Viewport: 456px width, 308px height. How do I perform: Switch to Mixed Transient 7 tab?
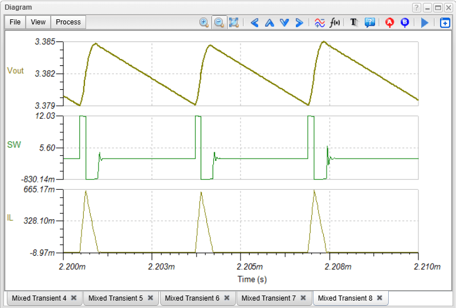coord(268,298)
